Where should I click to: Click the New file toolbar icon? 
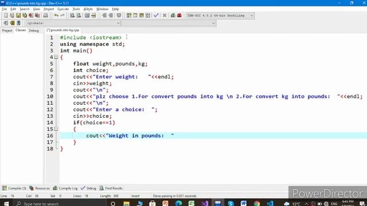(x=6, y=15)
